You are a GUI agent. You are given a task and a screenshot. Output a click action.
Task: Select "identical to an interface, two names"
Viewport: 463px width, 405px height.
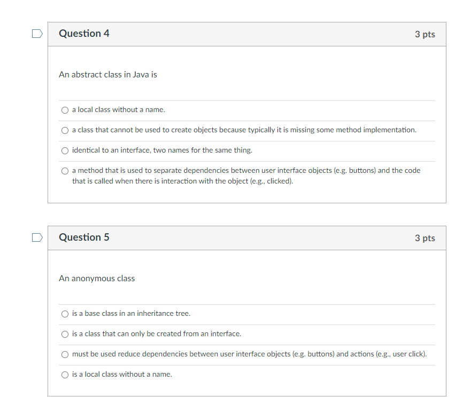pyautogui.click(x=65, y=150)
